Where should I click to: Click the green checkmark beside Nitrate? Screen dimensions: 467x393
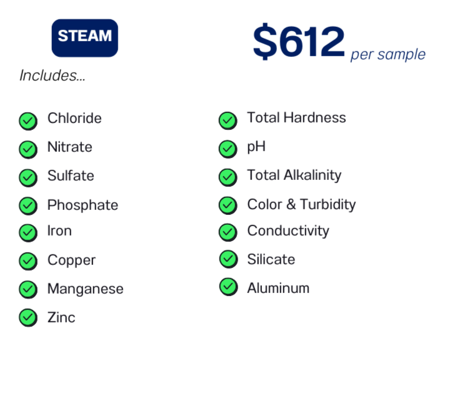[x=28, y=149]
